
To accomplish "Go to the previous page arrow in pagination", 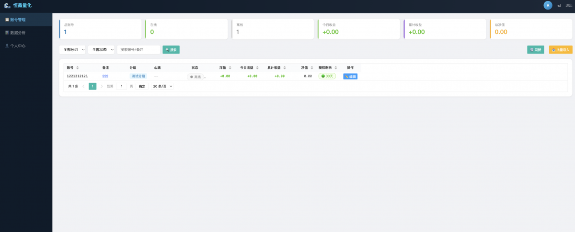I will click(83, 87).
